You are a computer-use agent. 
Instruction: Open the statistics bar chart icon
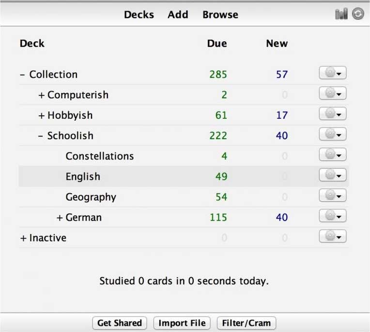[341, 15]
